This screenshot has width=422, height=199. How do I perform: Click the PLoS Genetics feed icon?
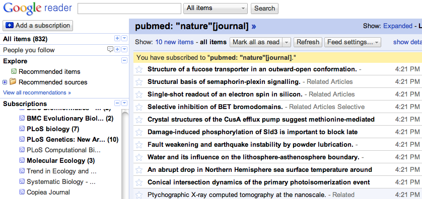pyautogui.click(x=22, y=139)
